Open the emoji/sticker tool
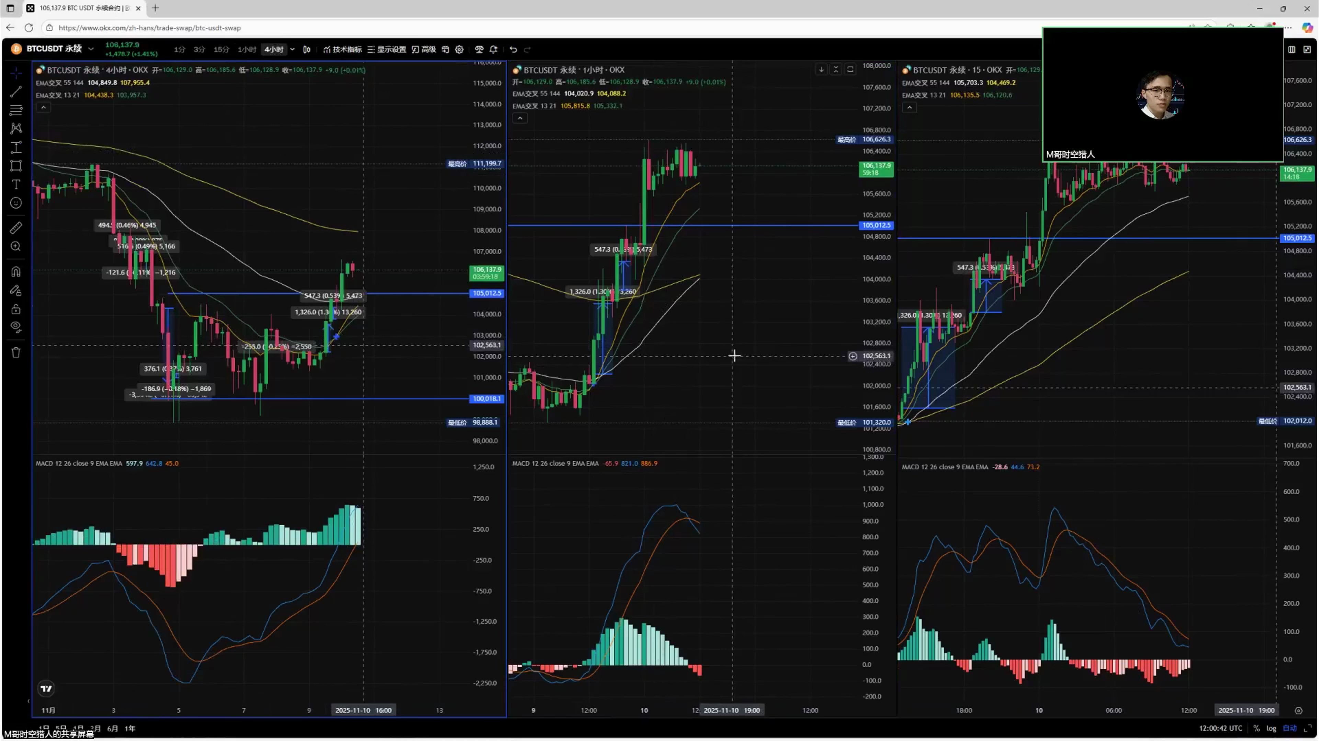The width and height of the screenshot is (1319, 741). (16, 203)
